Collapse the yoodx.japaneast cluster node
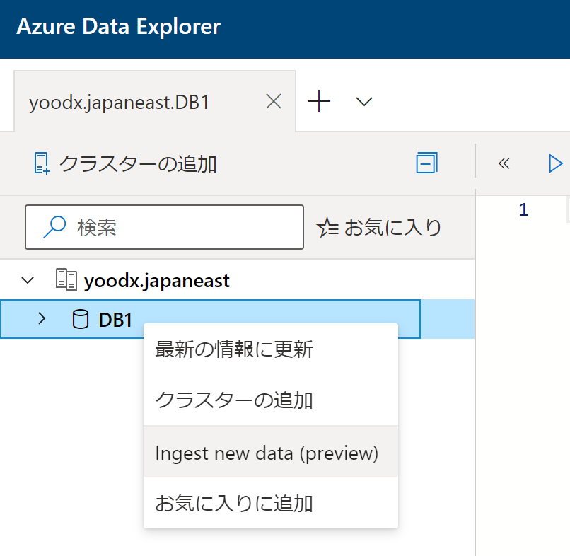This screenshot has width=570, height=556. [x=28, y=281]
